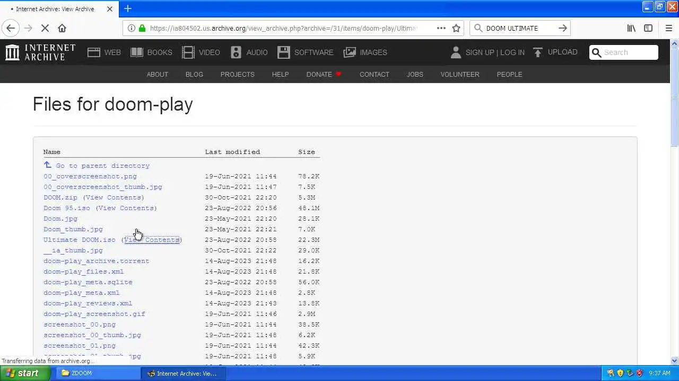
Task: Click the browser forward arrow button
Action: click(x=28, y=28)
